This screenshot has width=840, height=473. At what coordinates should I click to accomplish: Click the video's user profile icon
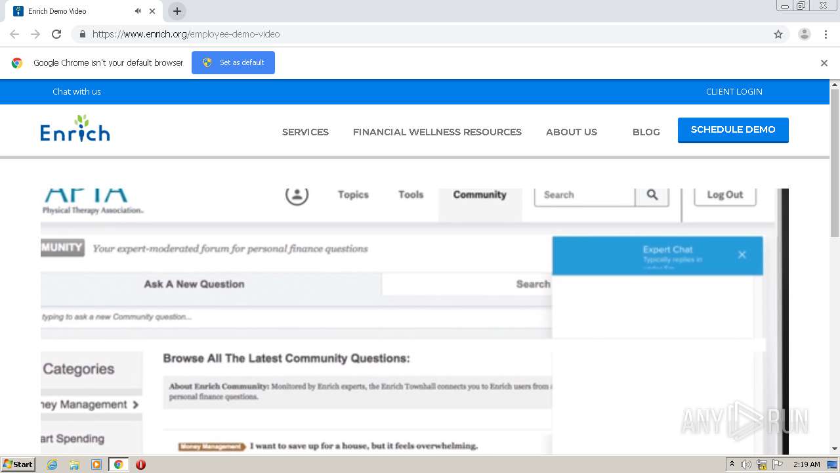pyautogui.click(x=297, y=195)
